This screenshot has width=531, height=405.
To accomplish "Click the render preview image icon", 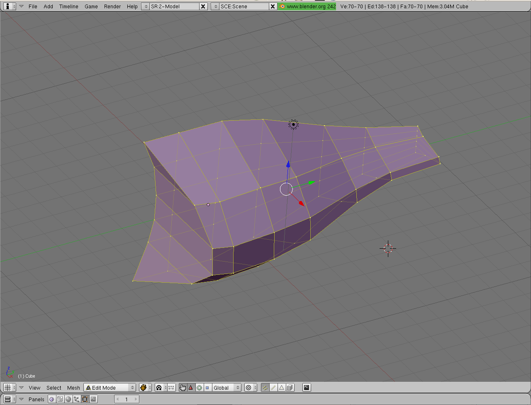I will 307,388.
